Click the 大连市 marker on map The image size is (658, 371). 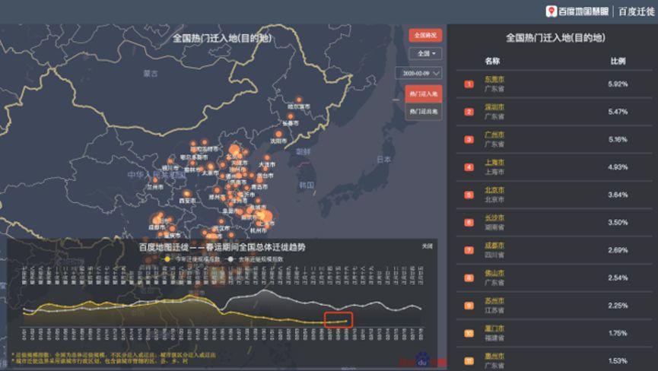tap(267, 158)
